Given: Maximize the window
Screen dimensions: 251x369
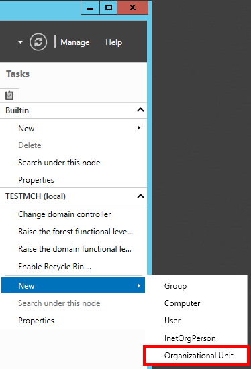Looking at the screenshot, I should (x=108, y=7).
